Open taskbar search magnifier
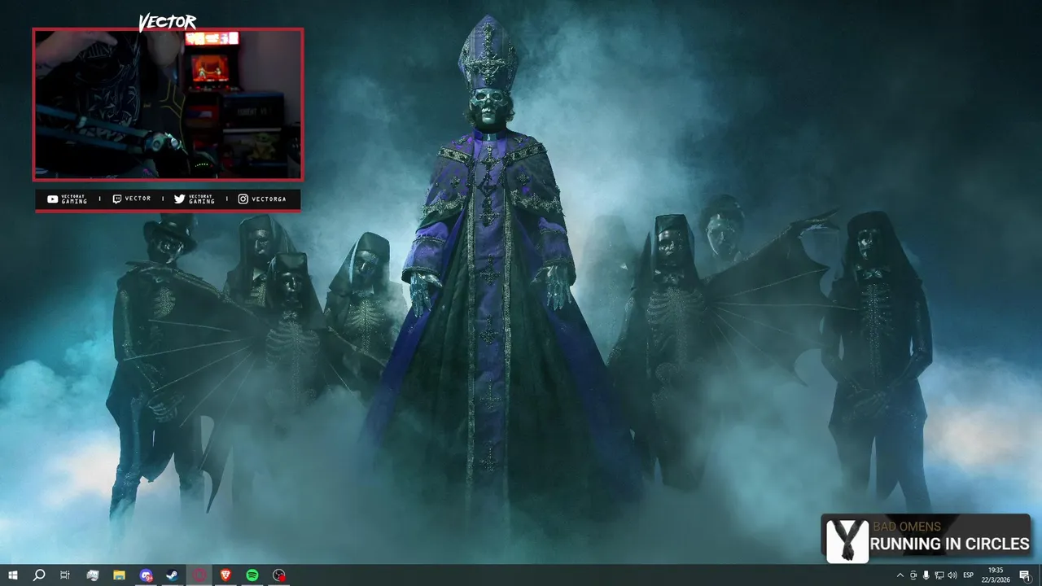The width and height of the screenshot is (1042, 586). (38, 575)
